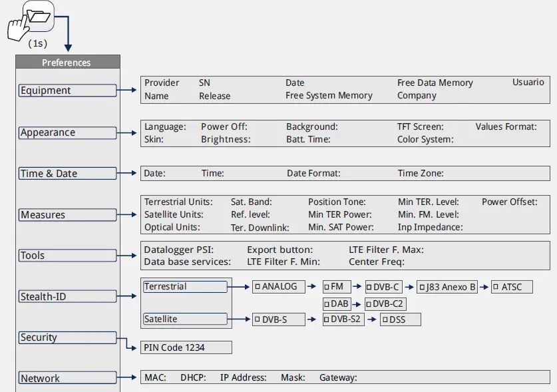Click the Gateway: network field
The width and height of the screenshot is (557, 392).
tap(338, 377)
